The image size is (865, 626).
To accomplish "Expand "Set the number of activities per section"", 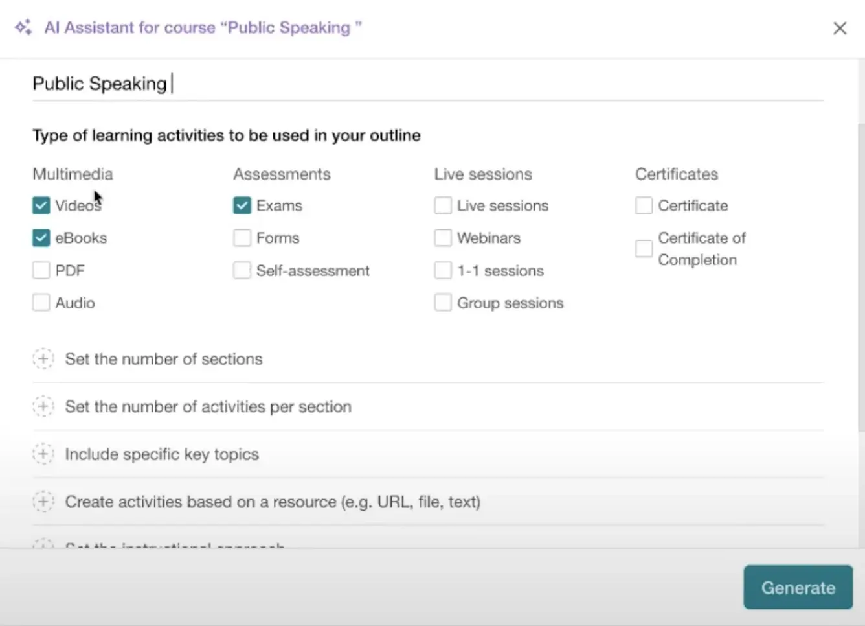I will [x=208, y=406].
